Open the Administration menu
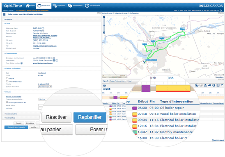This screenshot has height=157, width=225. pyautogui.click(x=75, y=6)
